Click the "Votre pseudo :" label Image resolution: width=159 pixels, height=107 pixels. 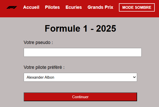point(38,42)
